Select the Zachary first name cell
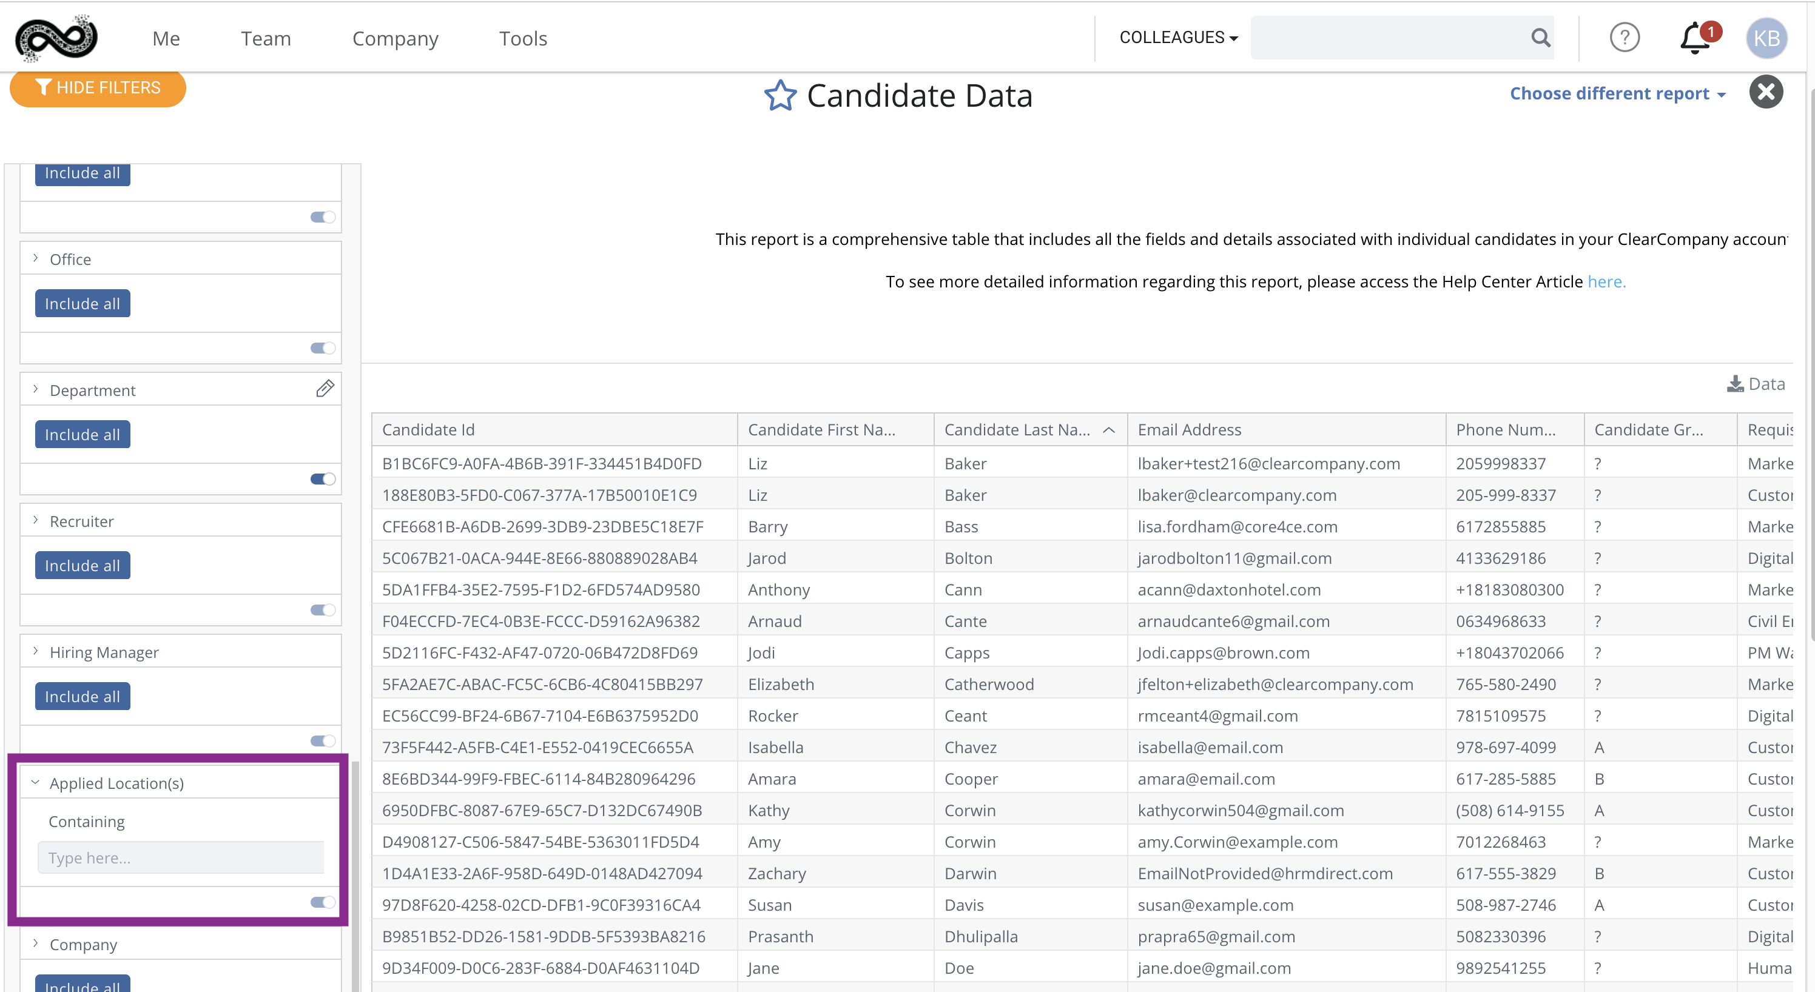This screenshot has width=1815, height=992. [x=836, y=873]
